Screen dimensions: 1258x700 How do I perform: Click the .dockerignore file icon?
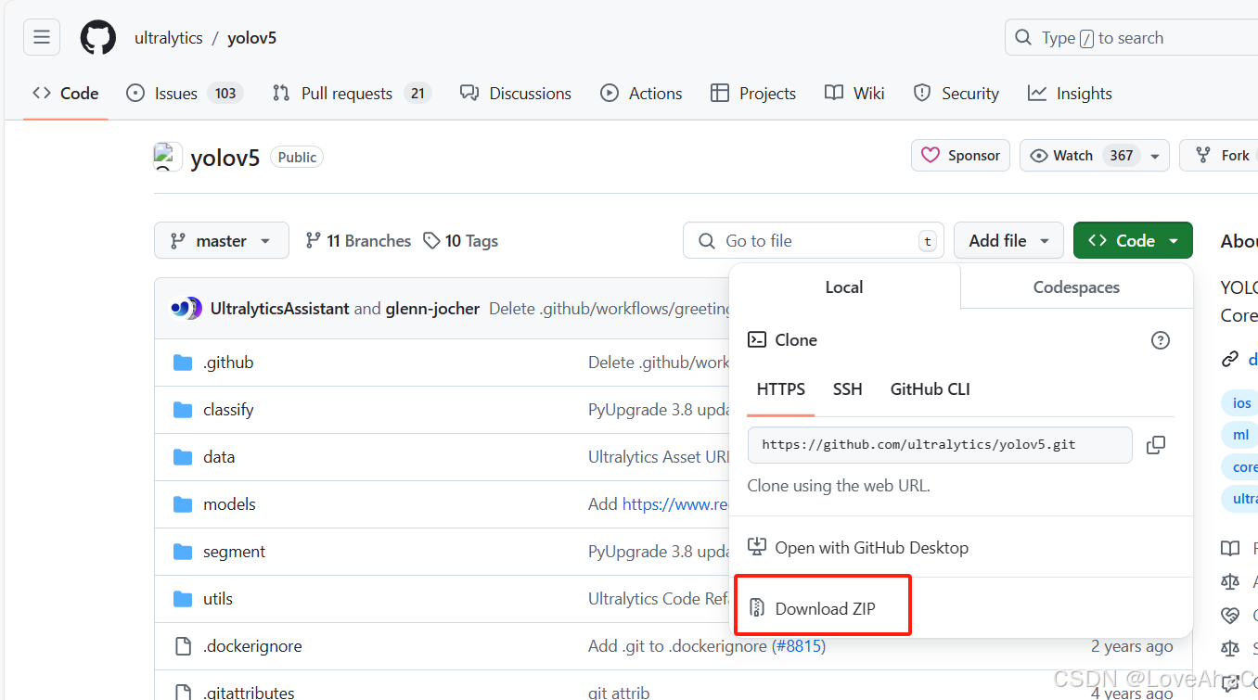click(183, 646)
